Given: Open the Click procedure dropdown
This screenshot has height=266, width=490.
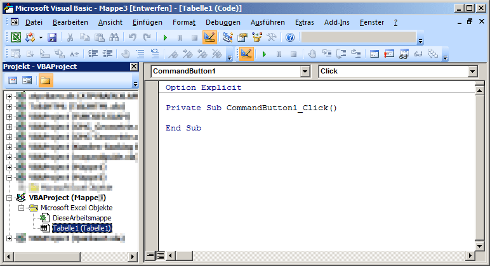Looking at the screenshot, I should (472, 72).
